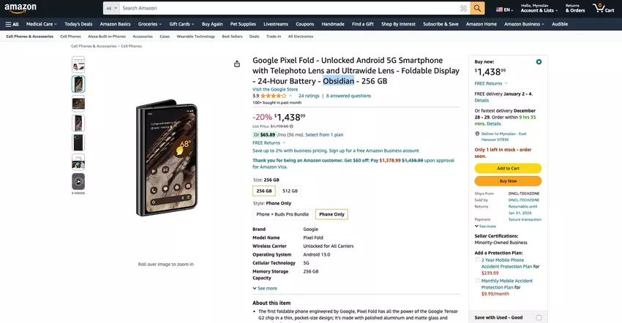Image resolution: width=622 pixels, height=323 pixels.
Task: Select the 512 GB size option
Action: click(x=290, y=191)
